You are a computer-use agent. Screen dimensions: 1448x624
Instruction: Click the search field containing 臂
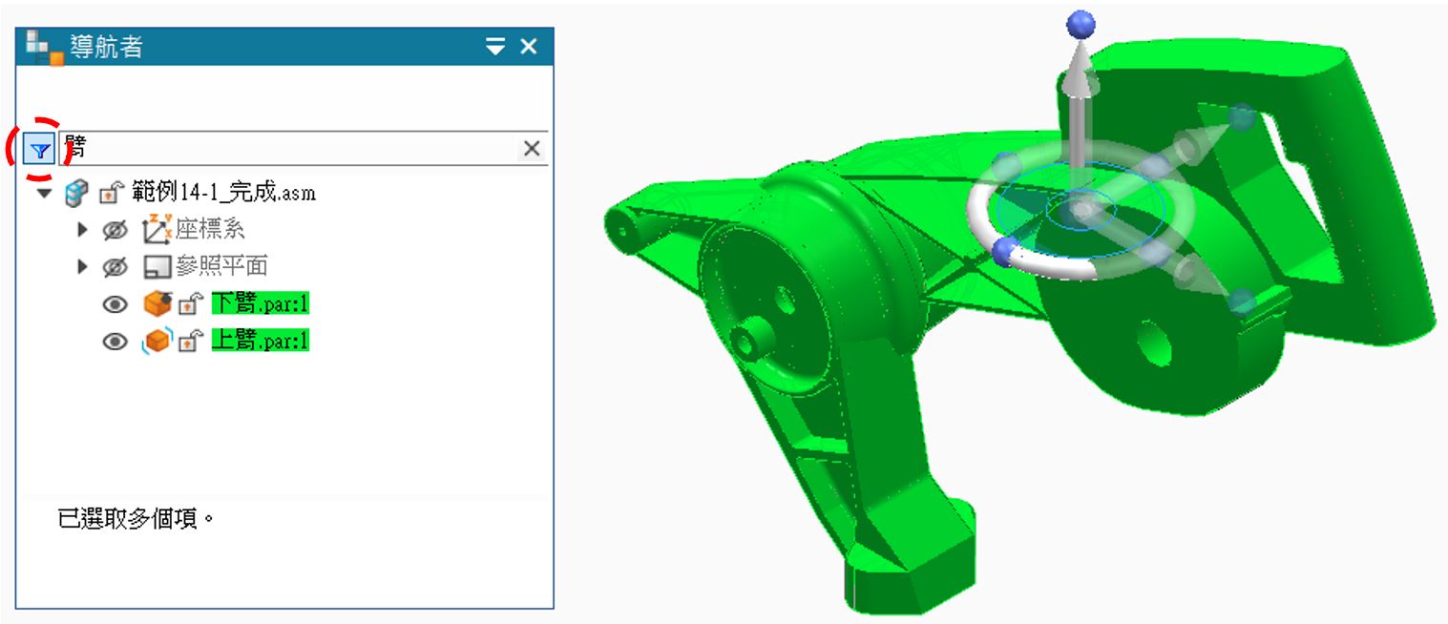pos(288,148)
